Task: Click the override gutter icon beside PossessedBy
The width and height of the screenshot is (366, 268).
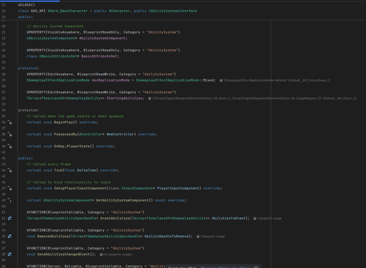Action: pyautogui.click(x=9, y=134)
